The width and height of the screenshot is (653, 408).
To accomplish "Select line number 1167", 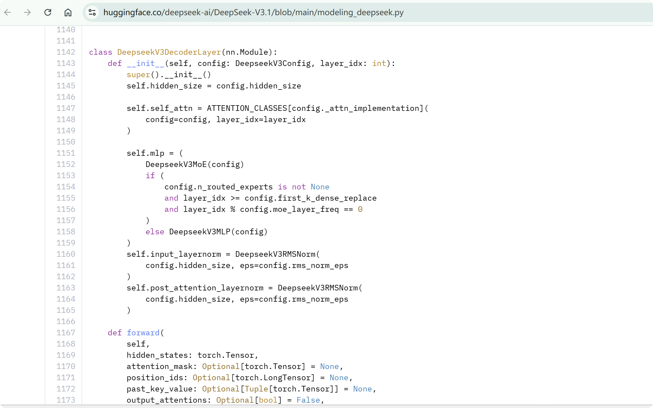I will click(66, 333).
